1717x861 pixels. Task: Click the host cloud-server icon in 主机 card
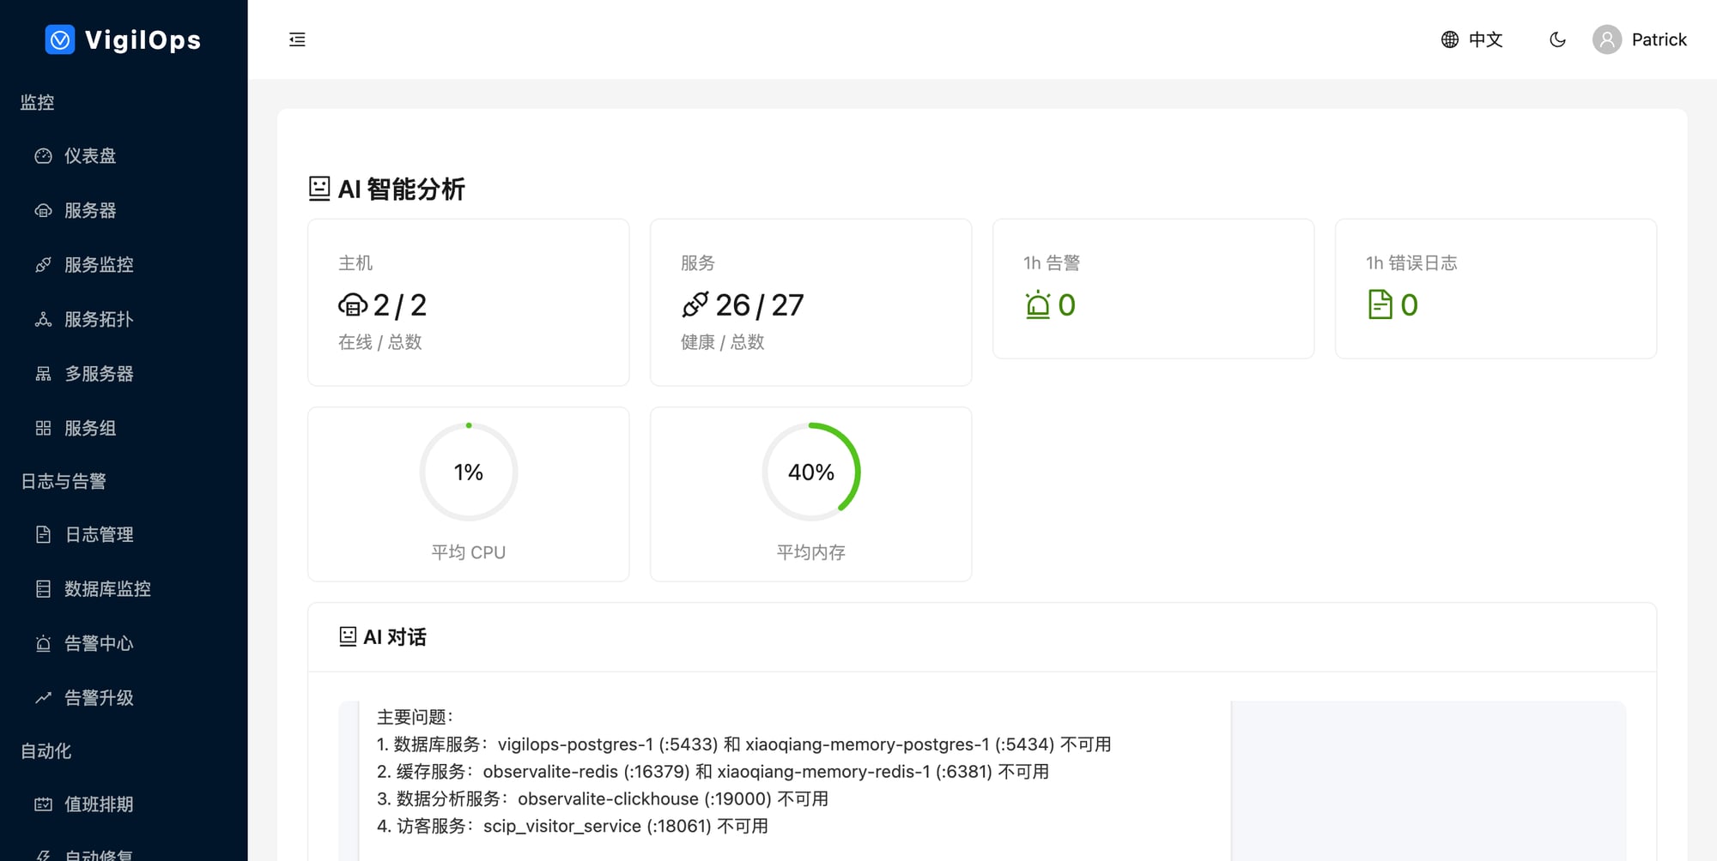(353, 304)
